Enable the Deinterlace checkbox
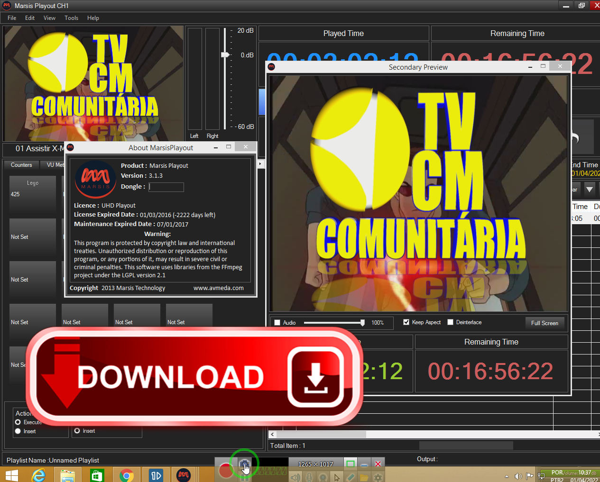 [451, 322]
